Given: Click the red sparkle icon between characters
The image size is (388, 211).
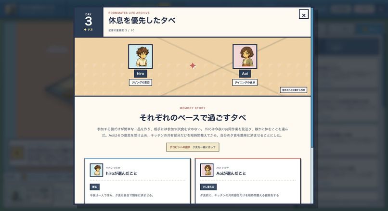Looking at the screenshot, I should pyautogui.click(x=193, y=66).
